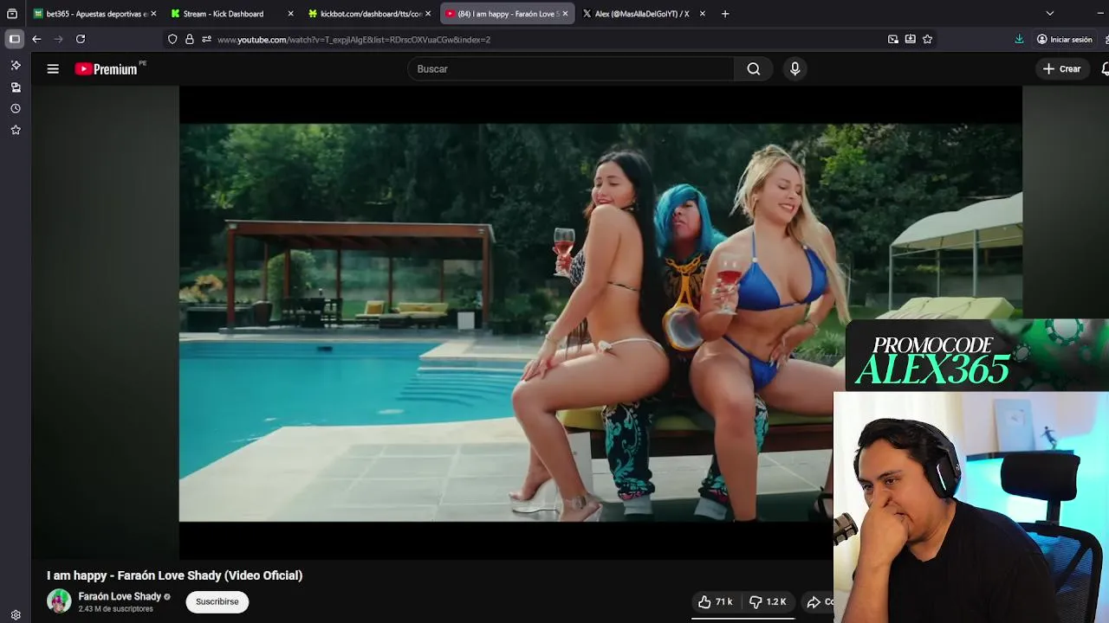Bookmark this page with the star
This screenshot has width=1109, height=623.
[928, 39]
